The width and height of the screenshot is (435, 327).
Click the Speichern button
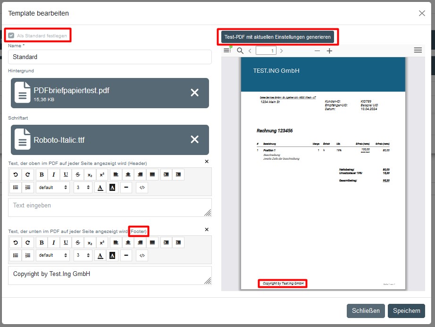point(406,310)
